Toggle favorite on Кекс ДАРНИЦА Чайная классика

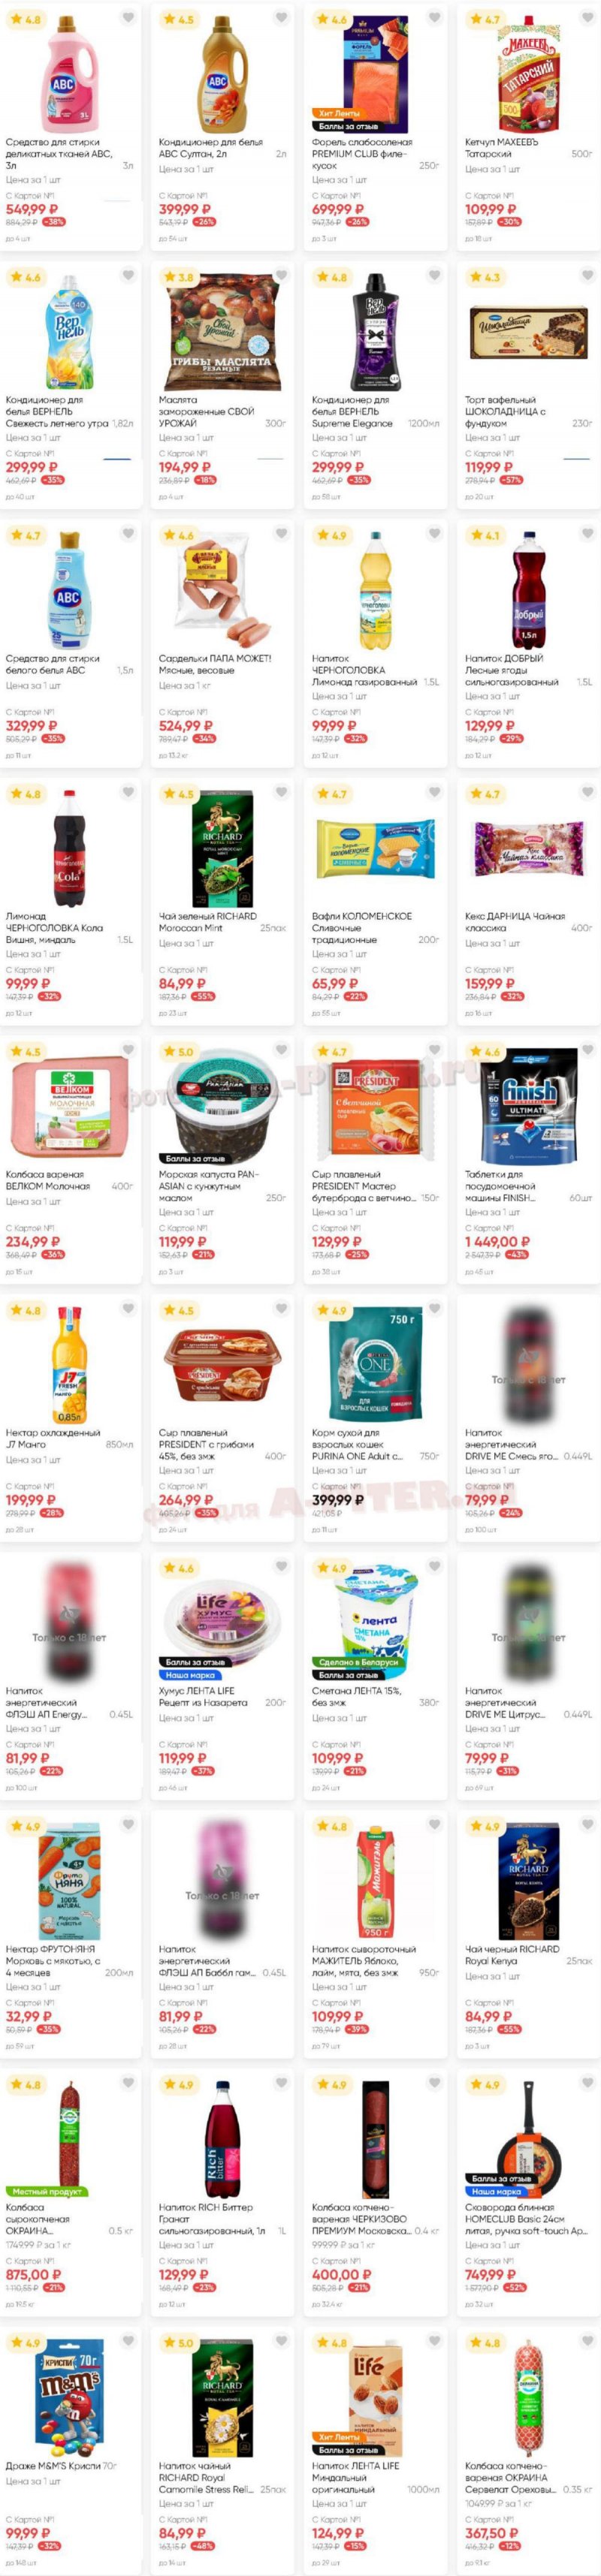(587, 792)
